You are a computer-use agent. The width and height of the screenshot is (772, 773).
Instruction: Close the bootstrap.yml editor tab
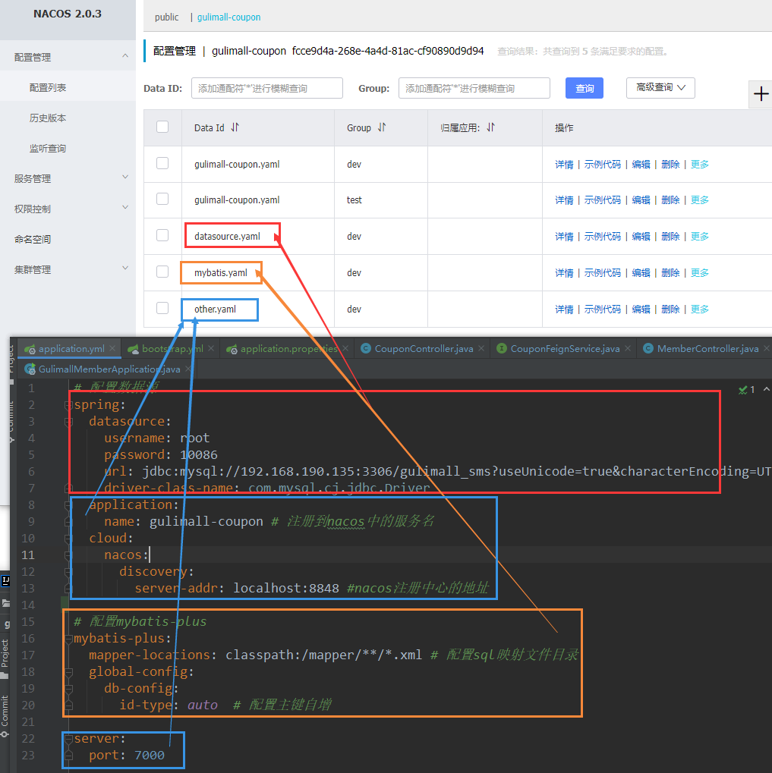(211, 348)
